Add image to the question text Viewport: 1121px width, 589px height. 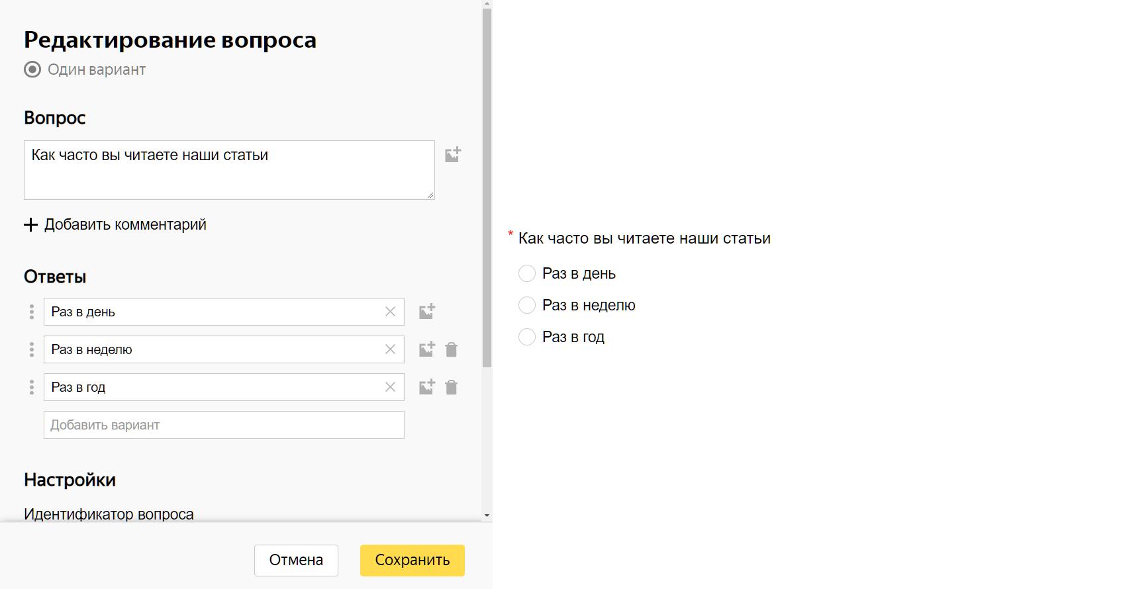coord(453,155)
